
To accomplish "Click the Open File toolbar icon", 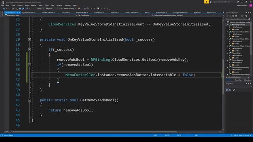I will point(17,9).
